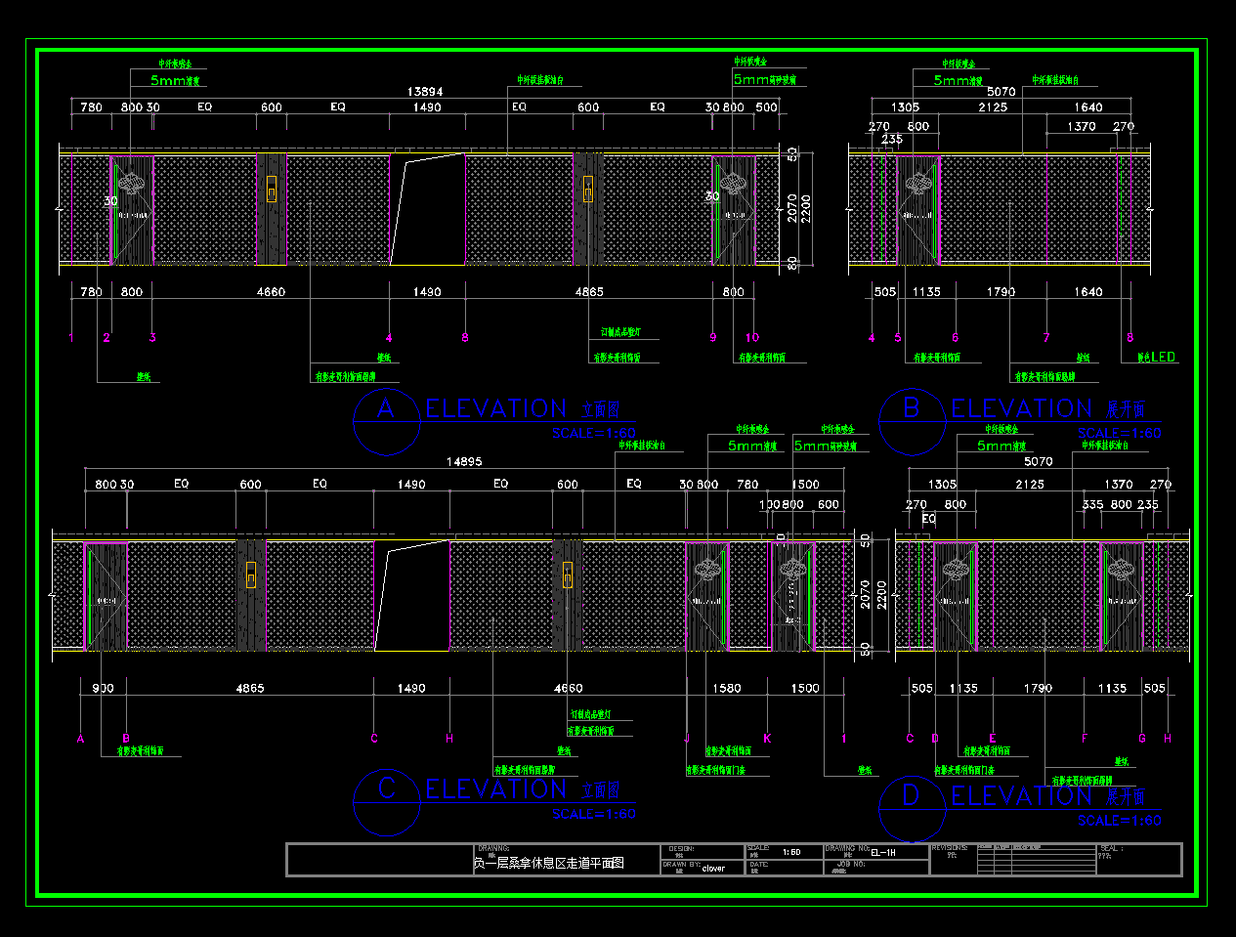1236x937 pixels.
Task: Select grid marker 10 below Elevation A
Action: click(752, 338)
